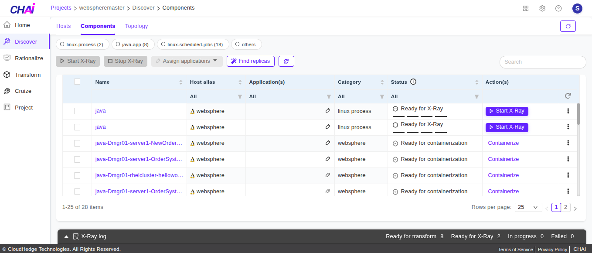Click the components Search field
Viewport: 592px width, 253px height.
pyautogui.click(x=543, y=62)
